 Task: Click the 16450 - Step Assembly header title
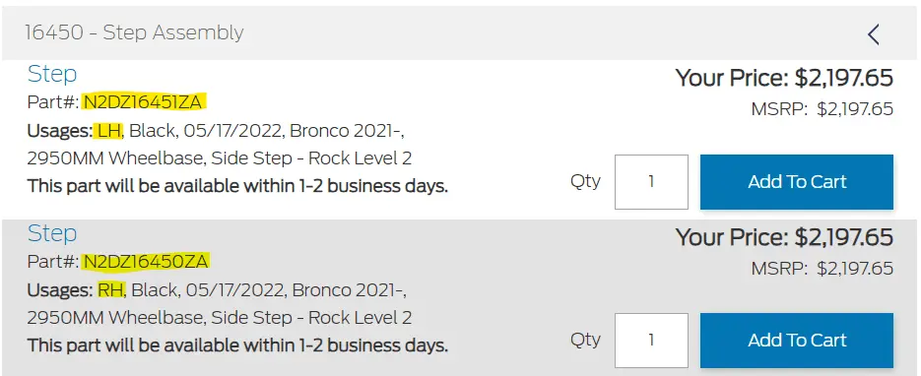pos(134,32)
